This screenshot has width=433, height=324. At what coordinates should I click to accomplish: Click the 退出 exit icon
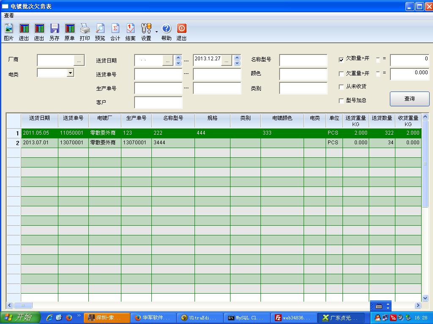tap(181, 32)
